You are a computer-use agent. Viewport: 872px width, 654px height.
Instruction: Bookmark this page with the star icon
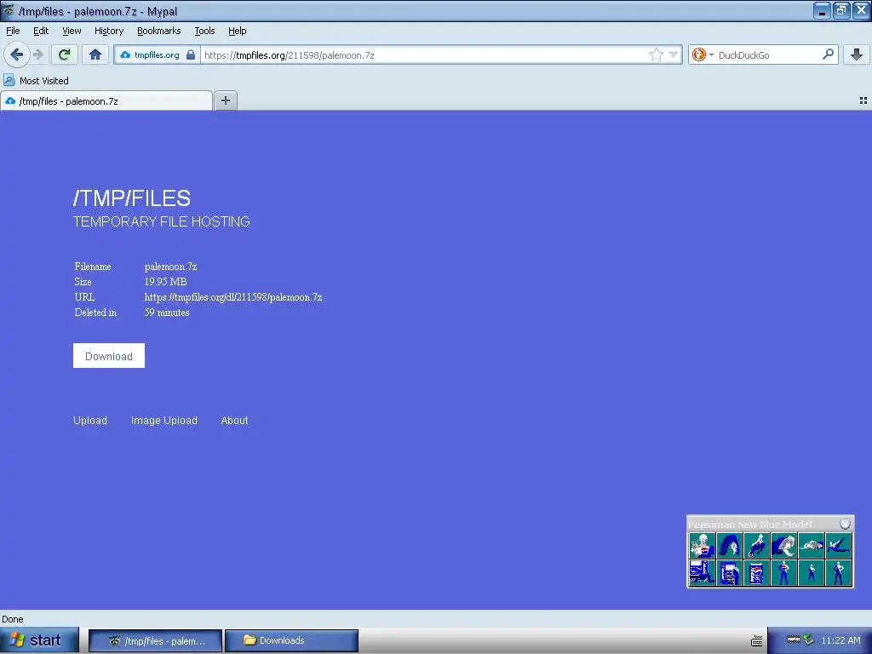(x=657, y=55)
